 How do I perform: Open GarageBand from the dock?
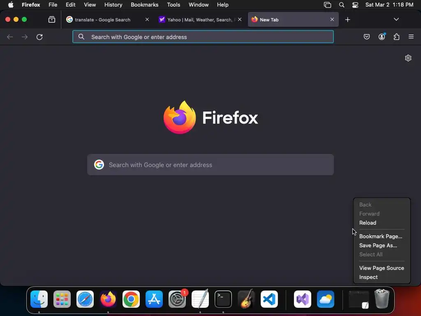click(246, 299)
